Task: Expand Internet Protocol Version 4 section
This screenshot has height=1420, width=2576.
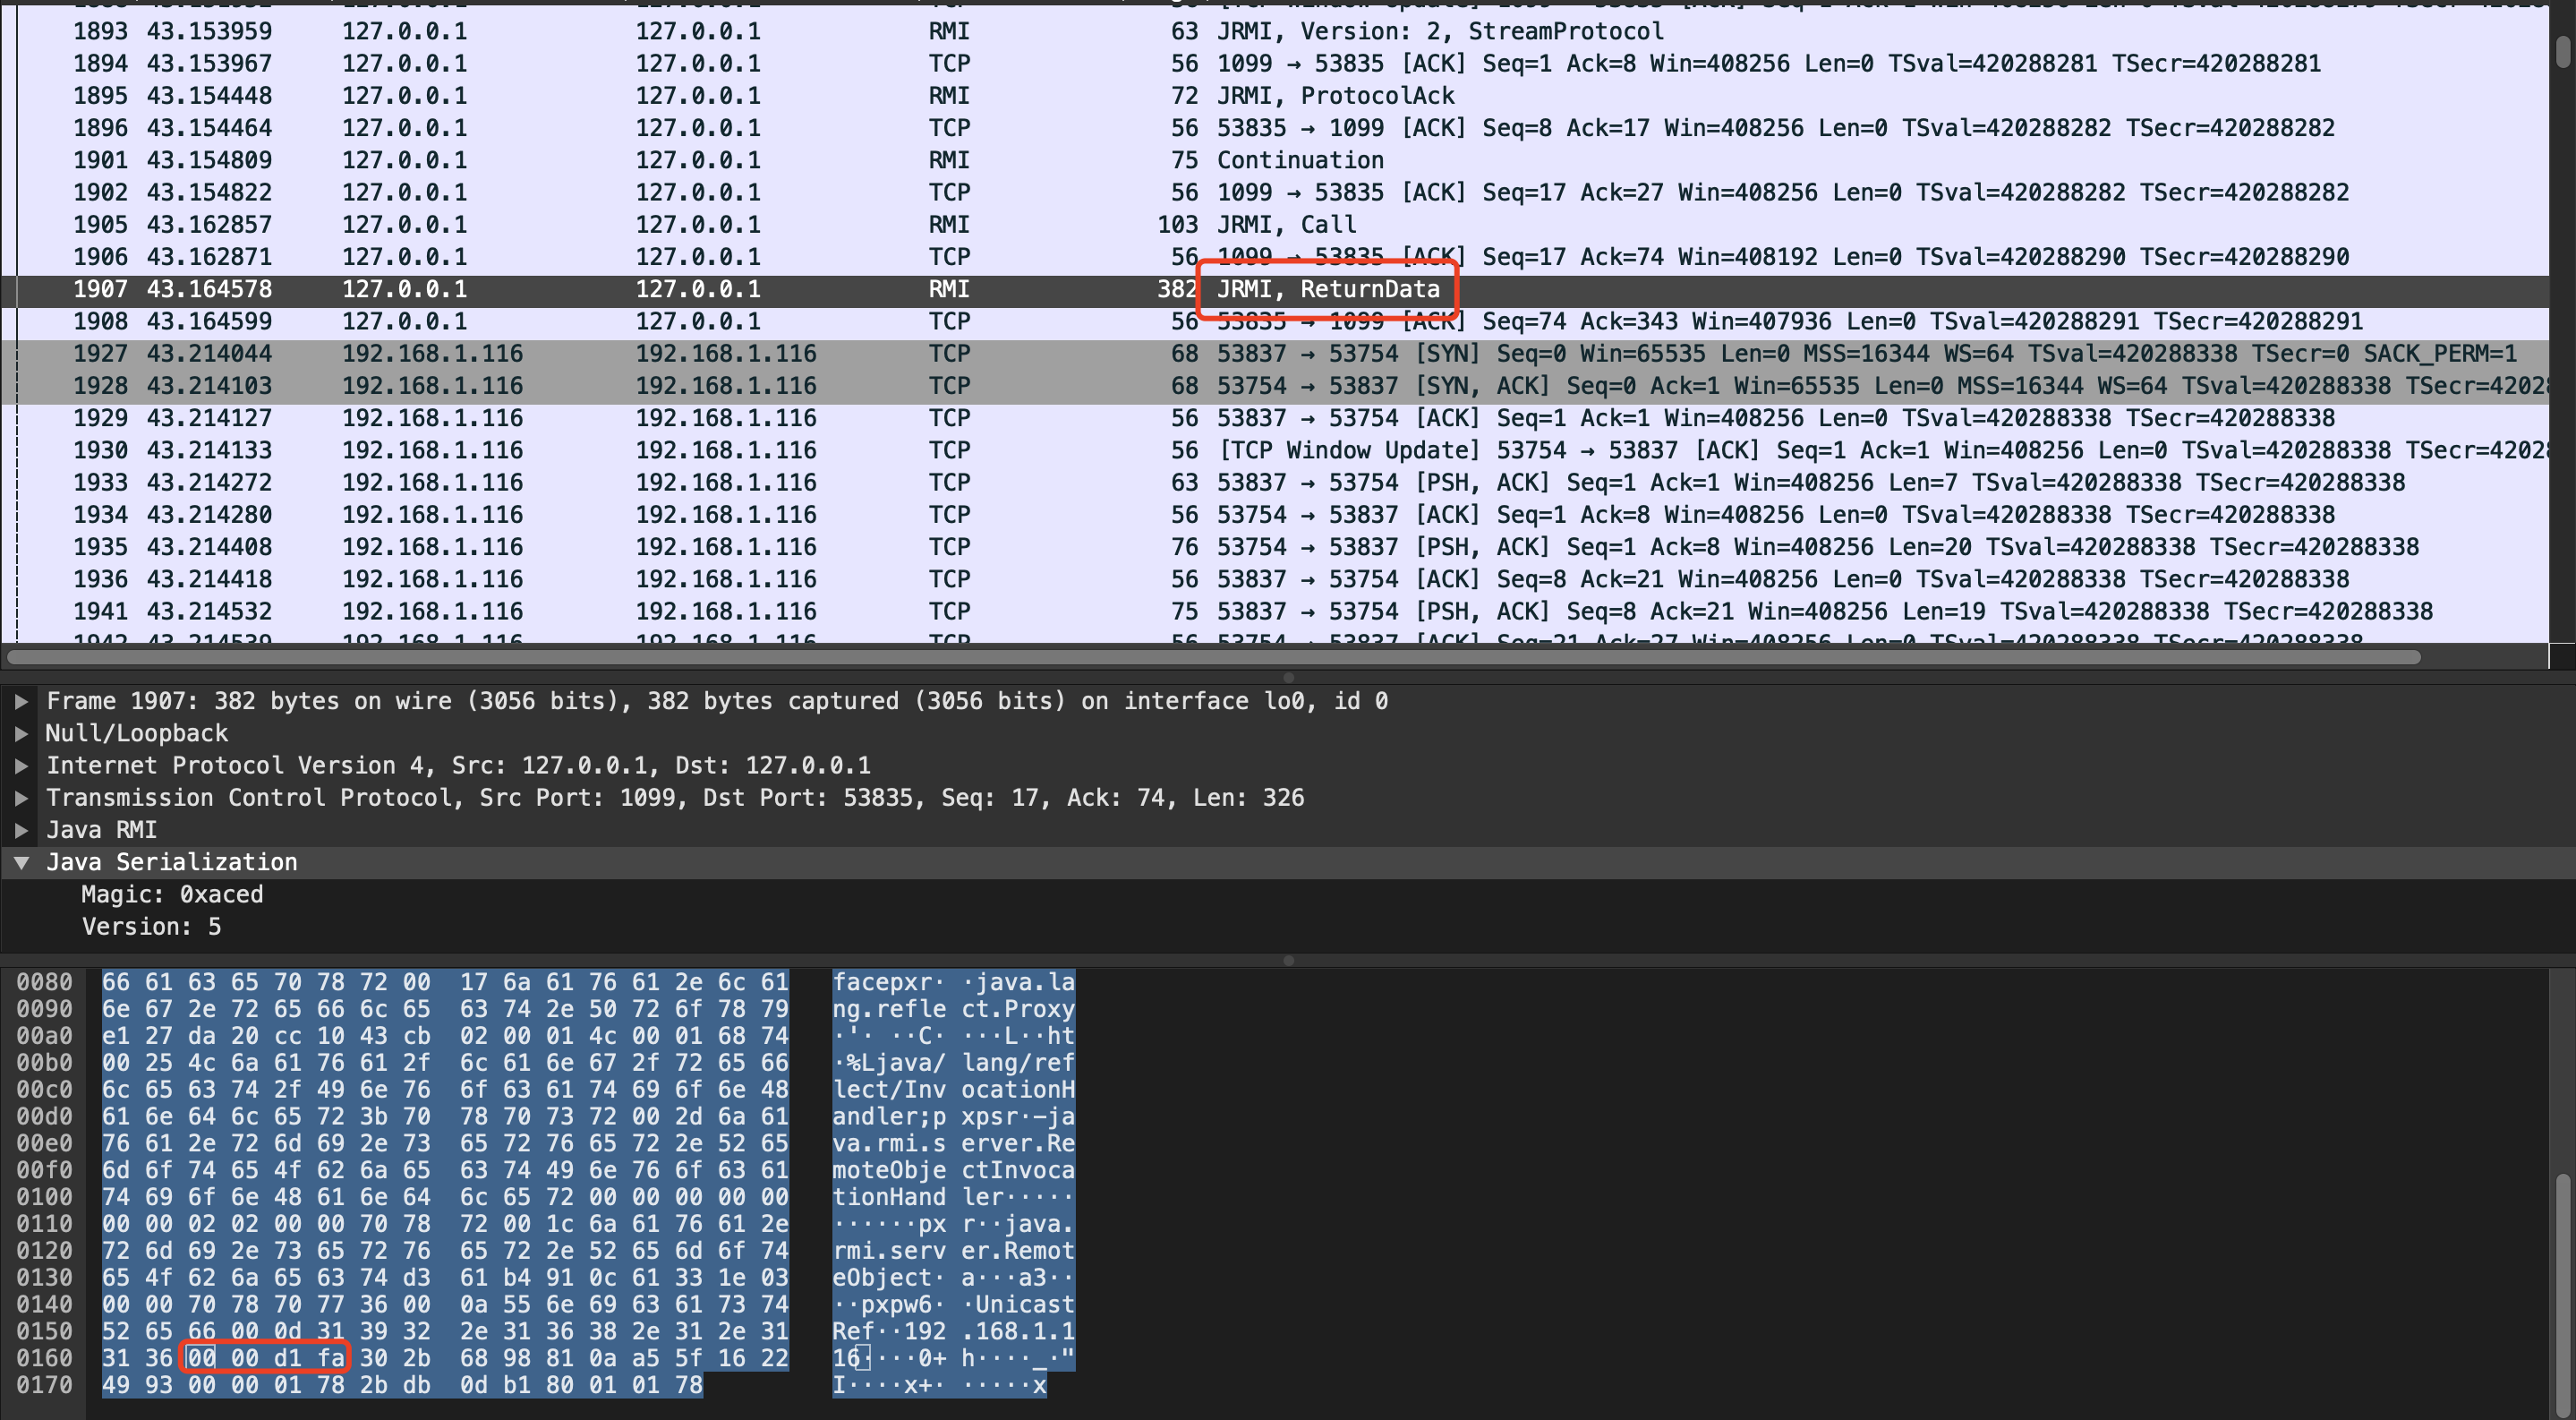Action: [21, 766]
